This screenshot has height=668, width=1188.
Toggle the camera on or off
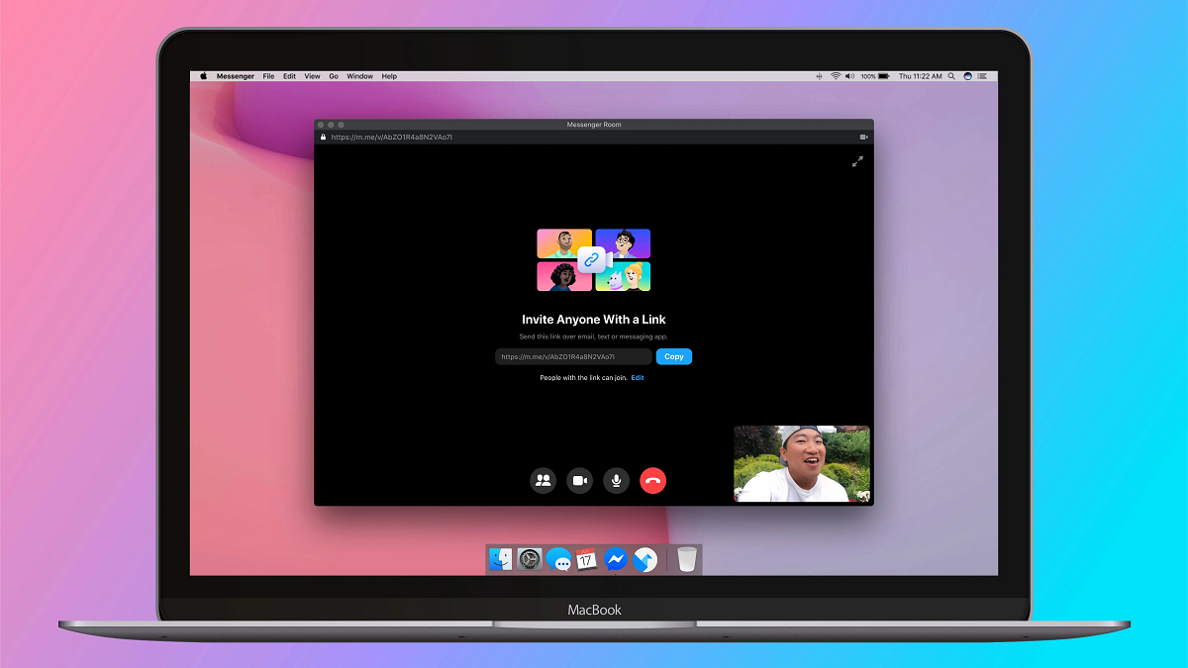coord(579,481)
